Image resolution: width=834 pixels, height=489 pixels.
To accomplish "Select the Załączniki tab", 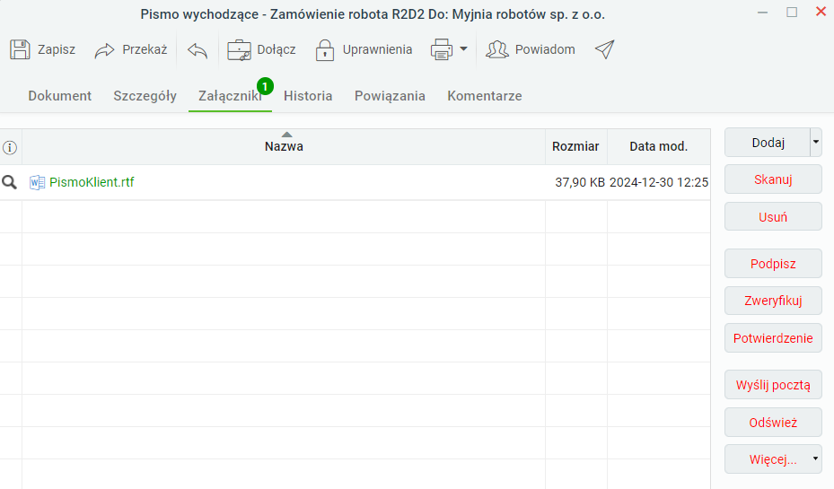I will pos(230,96).
